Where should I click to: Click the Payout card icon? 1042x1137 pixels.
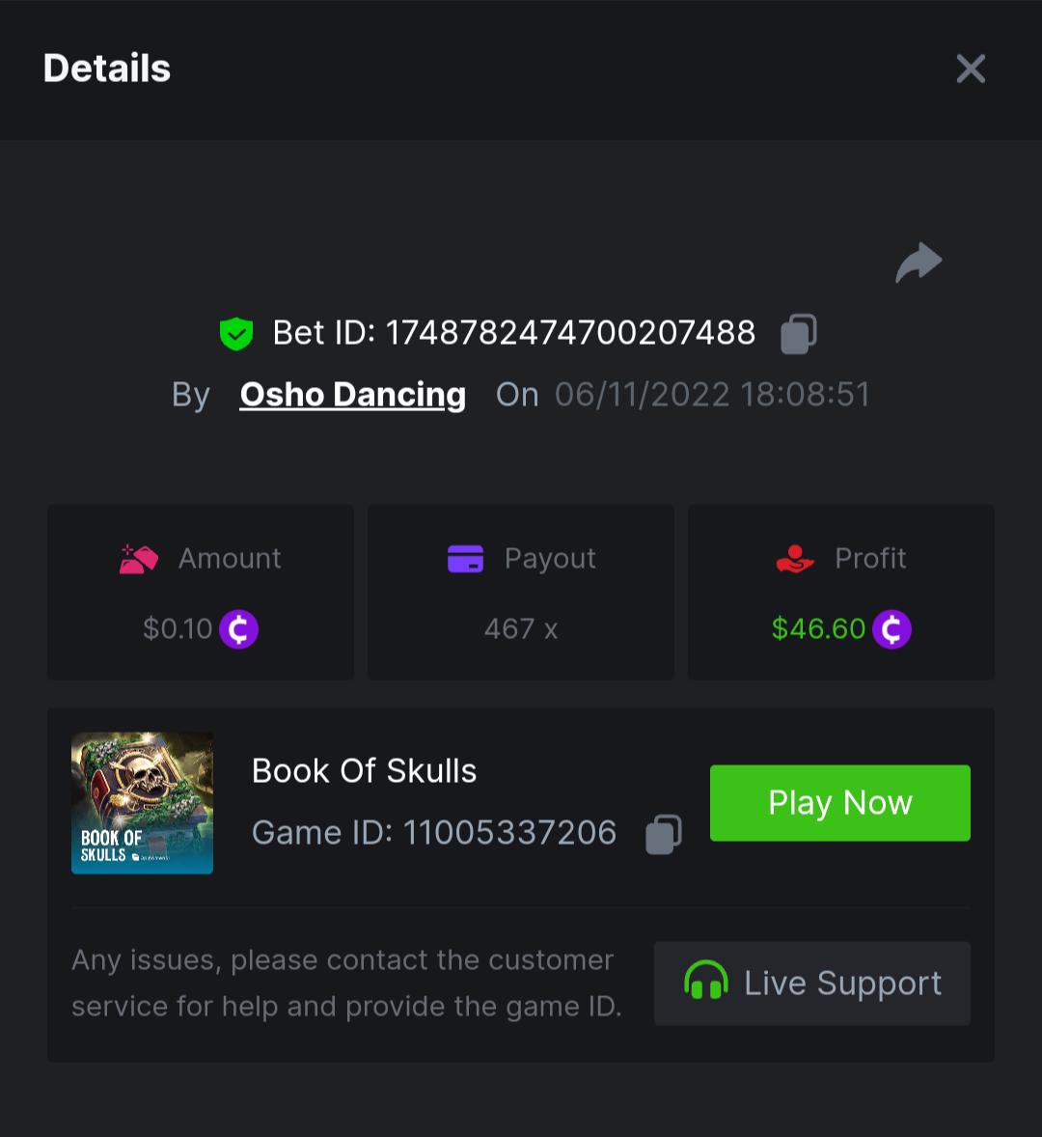[x=465, y=559]
